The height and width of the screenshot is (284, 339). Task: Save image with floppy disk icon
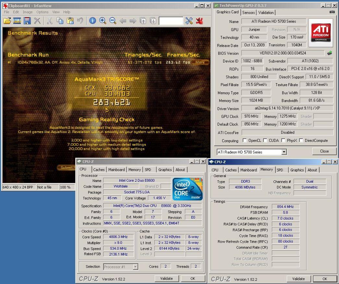click(27, 21)
